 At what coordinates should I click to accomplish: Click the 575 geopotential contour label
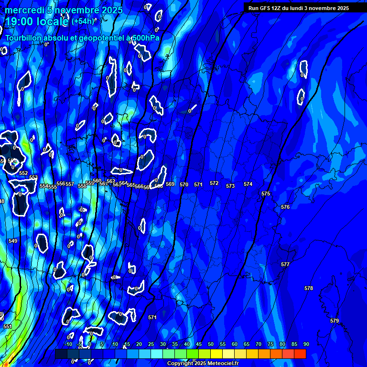pyautogui.click(x=266, y=194)
